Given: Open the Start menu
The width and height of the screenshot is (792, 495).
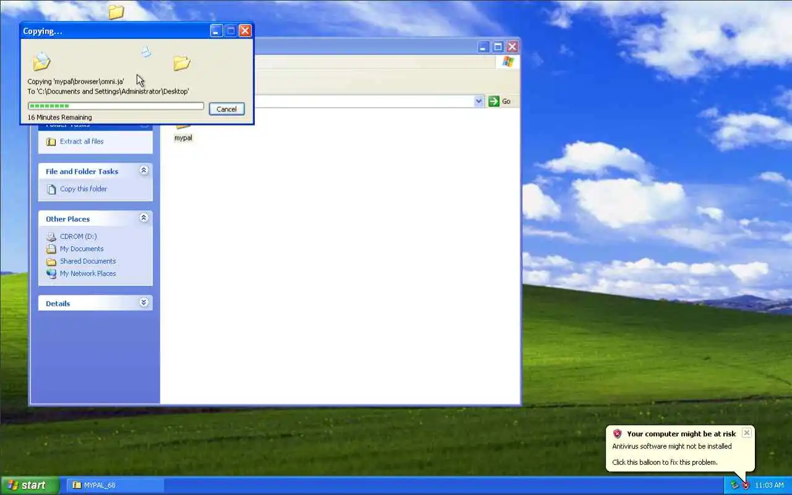Looking at the screenshot, I should pos(30,485).
